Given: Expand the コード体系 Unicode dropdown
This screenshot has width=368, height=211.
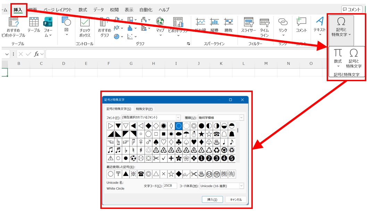Looking at the screenshot, I should coord(241,186).
